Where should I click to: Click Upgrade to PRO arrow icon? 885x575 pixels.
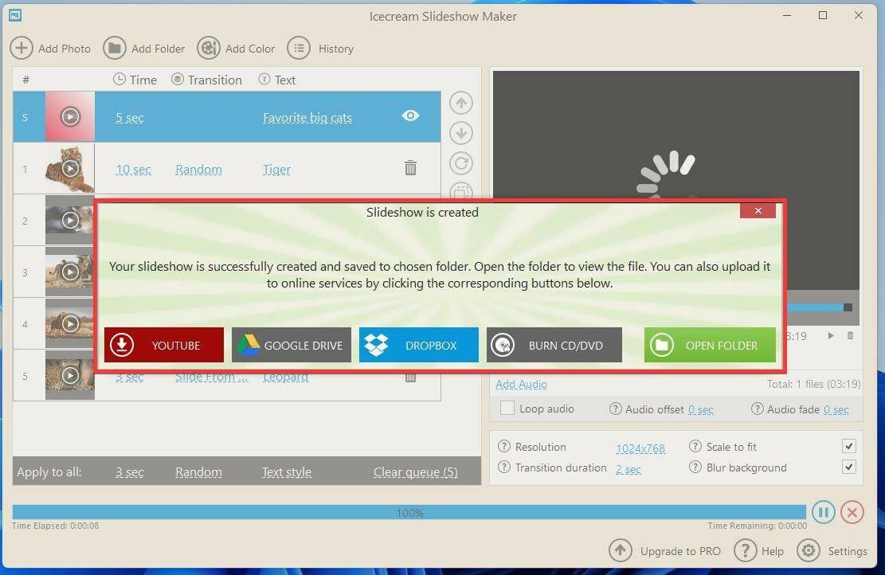point(621,550)
